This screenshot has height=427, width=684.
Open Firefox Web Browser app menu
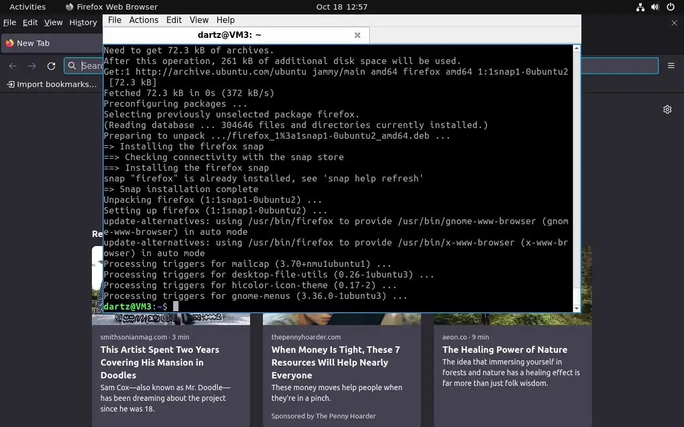pyautogui.click(x=112, y=7)
